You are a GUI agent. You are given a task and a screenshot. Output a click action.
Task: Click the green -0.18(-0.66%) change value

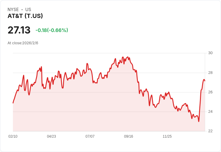tap(52, 30)
